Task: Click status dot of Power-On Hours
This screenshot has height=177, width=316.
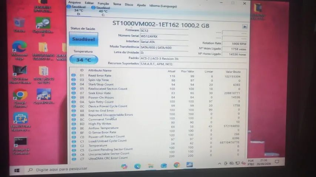Action: [73, 97]
